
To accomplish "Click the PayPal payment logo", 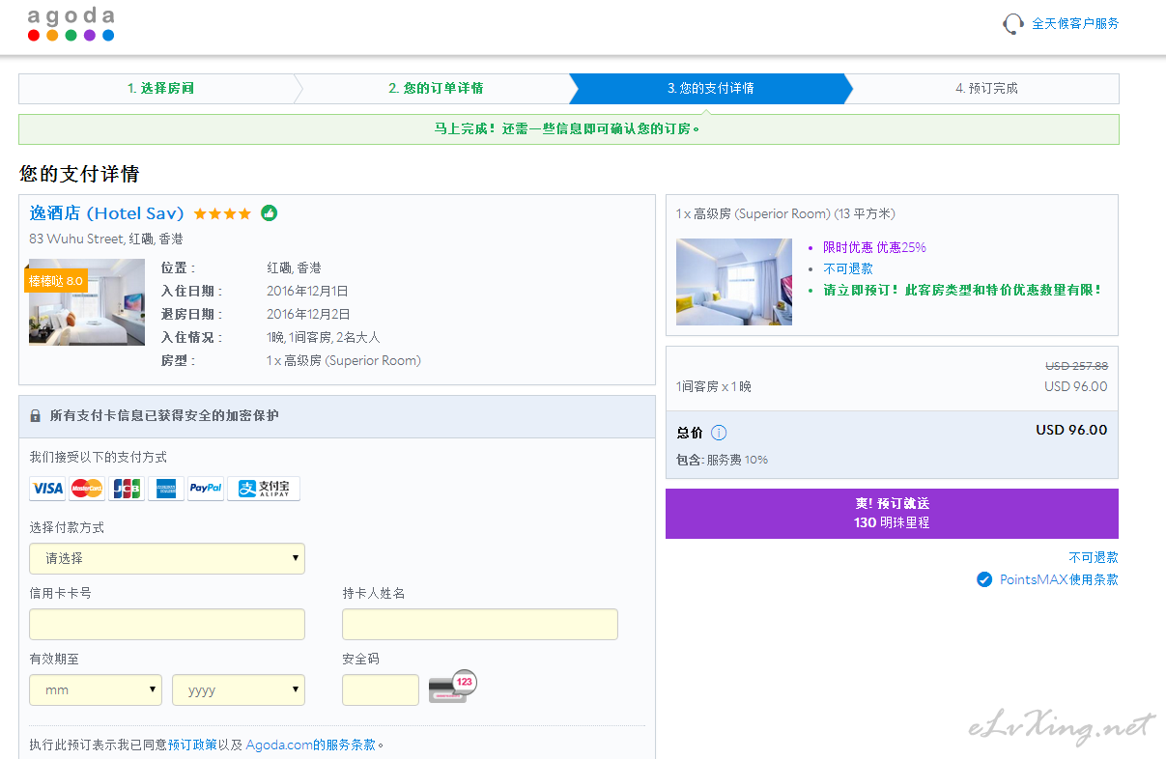I will 206,489.
